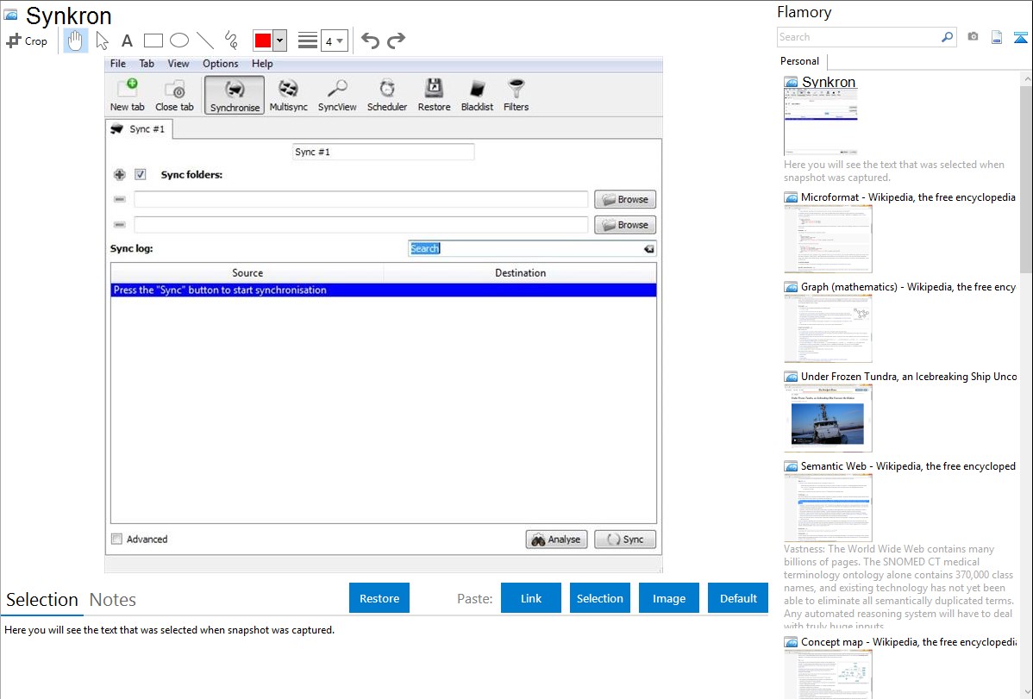Click the Analyse button
This screenshot has height=699, width=1033.
point(557,539)
